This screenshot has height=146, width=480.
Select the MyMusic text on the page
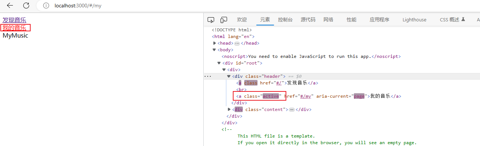[15, 36]
